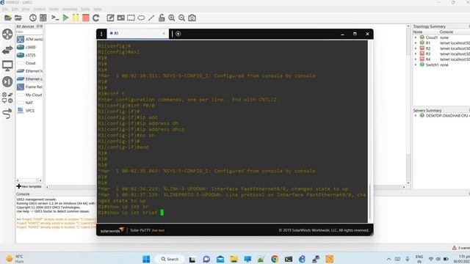Browse switches category in device dock
Image resolution: width=470 pixels, height=264 pixels.
pos(7,50)
